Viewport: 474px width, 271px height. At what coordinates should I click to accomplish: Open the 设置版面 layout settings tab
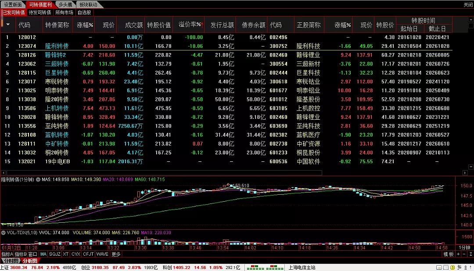pyautogui.click(x=13, y=4)
